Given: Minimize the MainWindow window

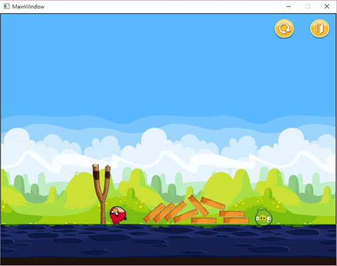Looking at the screenshot, I should click(x=289, y=7).
